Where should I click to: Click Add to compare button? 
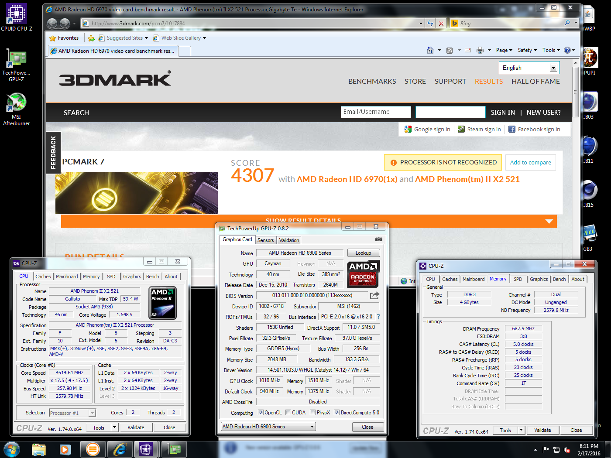point(531,163)
